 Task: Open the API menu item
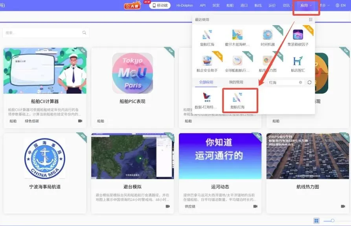pos(202,6)
